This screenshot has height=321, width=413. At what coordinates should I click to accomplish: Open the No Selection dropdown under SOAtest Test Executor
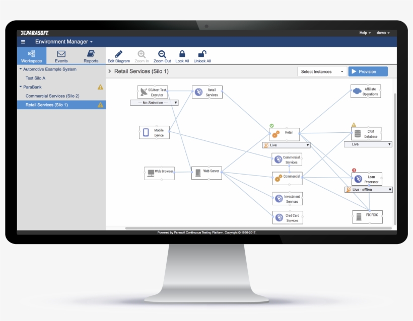click(x=154, y=102)
